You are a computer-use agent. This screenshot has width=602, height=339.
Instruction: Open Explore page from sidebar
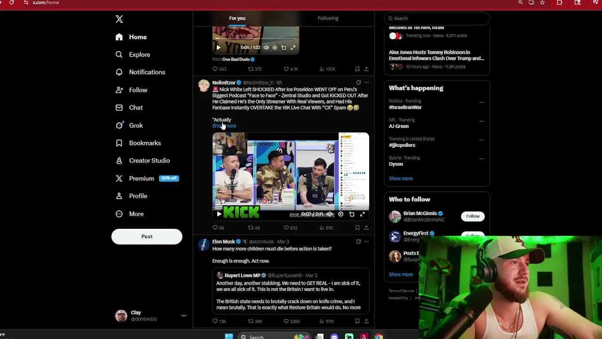(x=133, y=55)
